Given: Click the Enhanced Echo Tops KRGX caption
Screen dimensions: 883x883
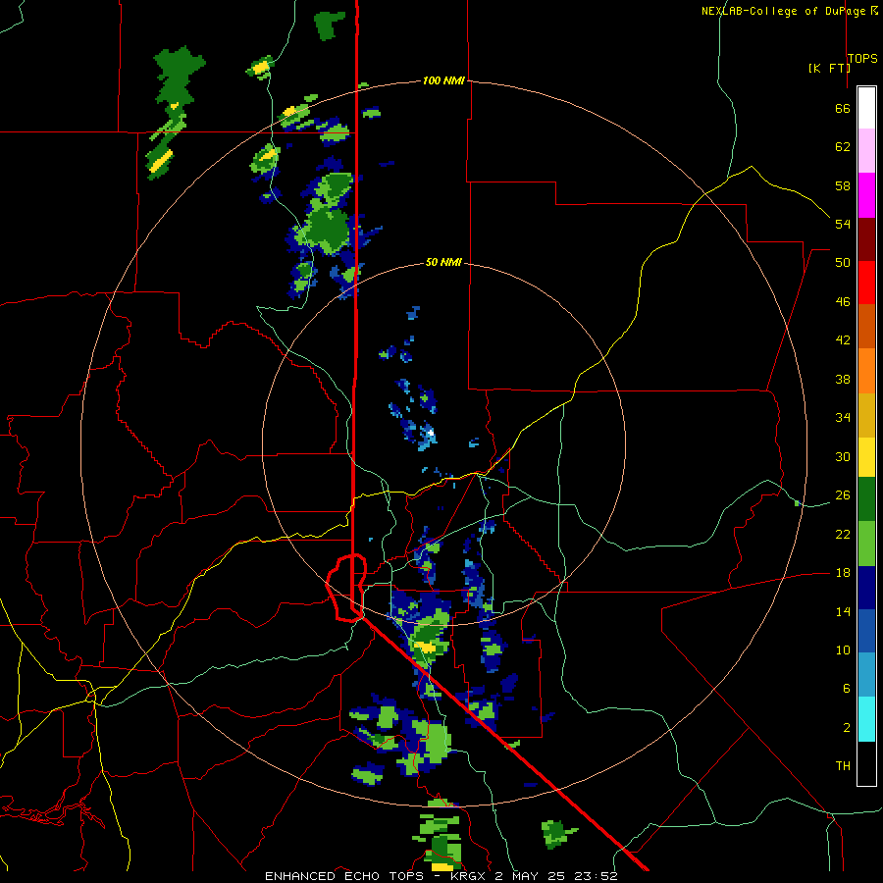Looking at the screenshot, I should 441,876.
